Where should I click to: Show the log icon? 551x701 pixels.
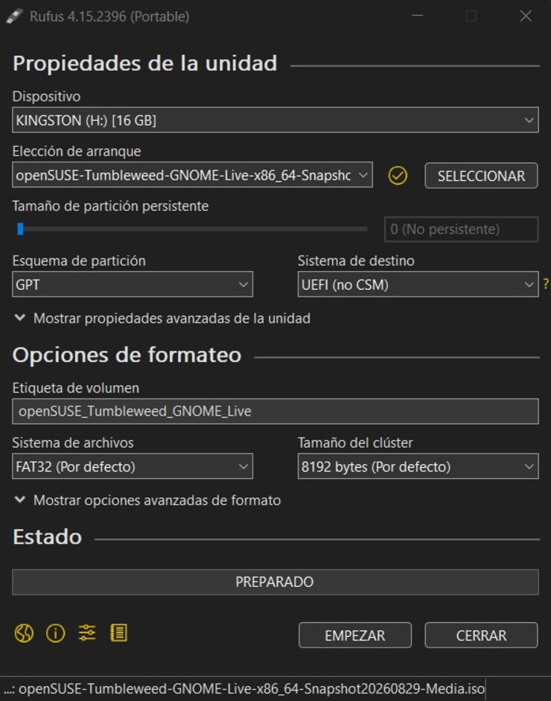point(119,633)
